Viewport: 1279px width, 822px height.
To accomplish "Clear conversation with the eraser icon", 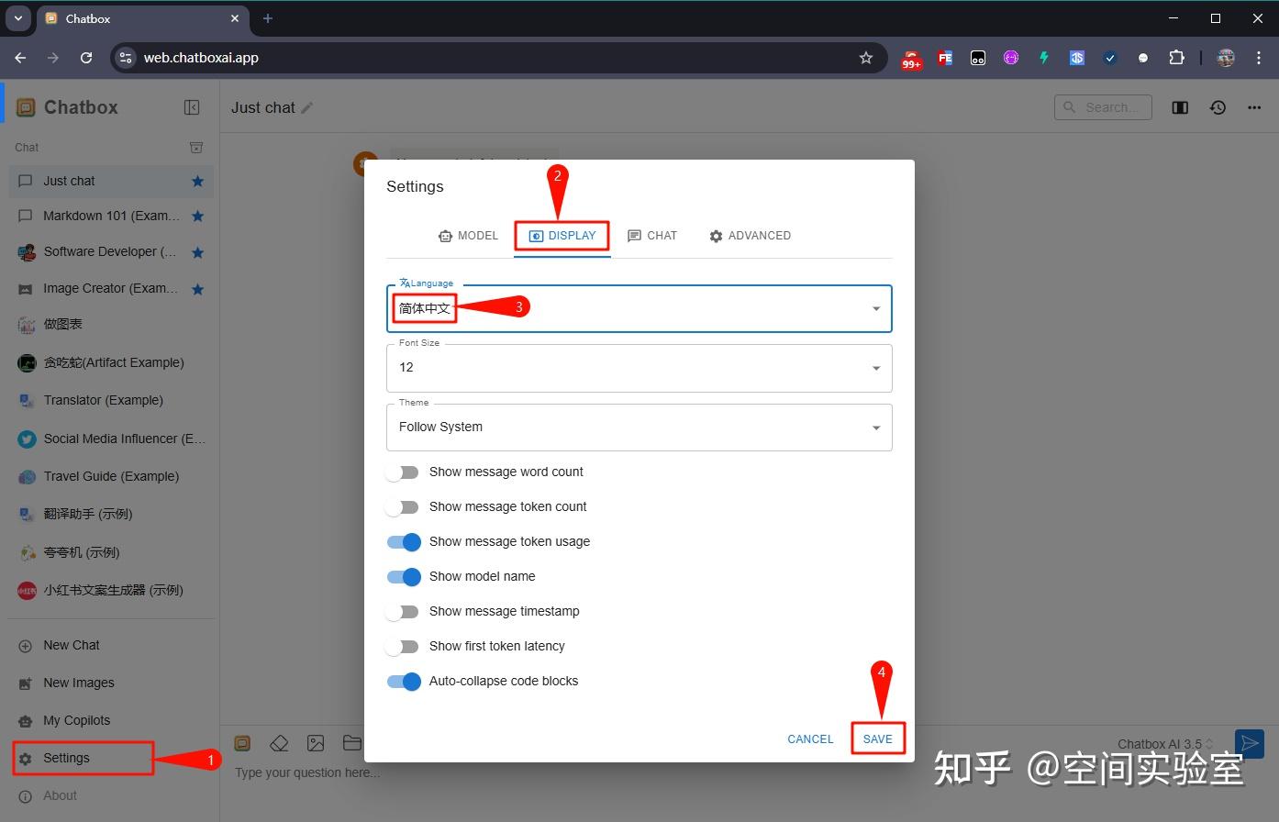I will pyautogui.click(x=279, y=743).
